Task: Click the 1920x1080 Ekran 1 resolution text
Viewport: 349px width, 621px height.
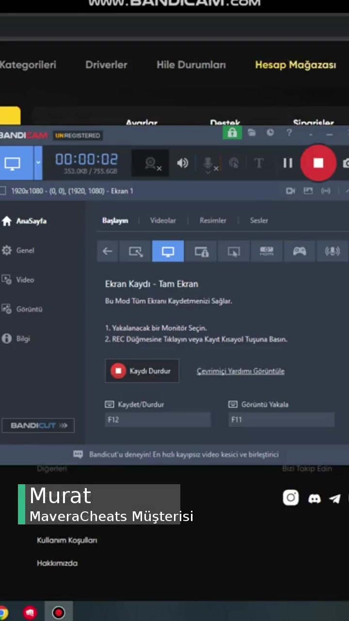Action: [x=72, y=191]
